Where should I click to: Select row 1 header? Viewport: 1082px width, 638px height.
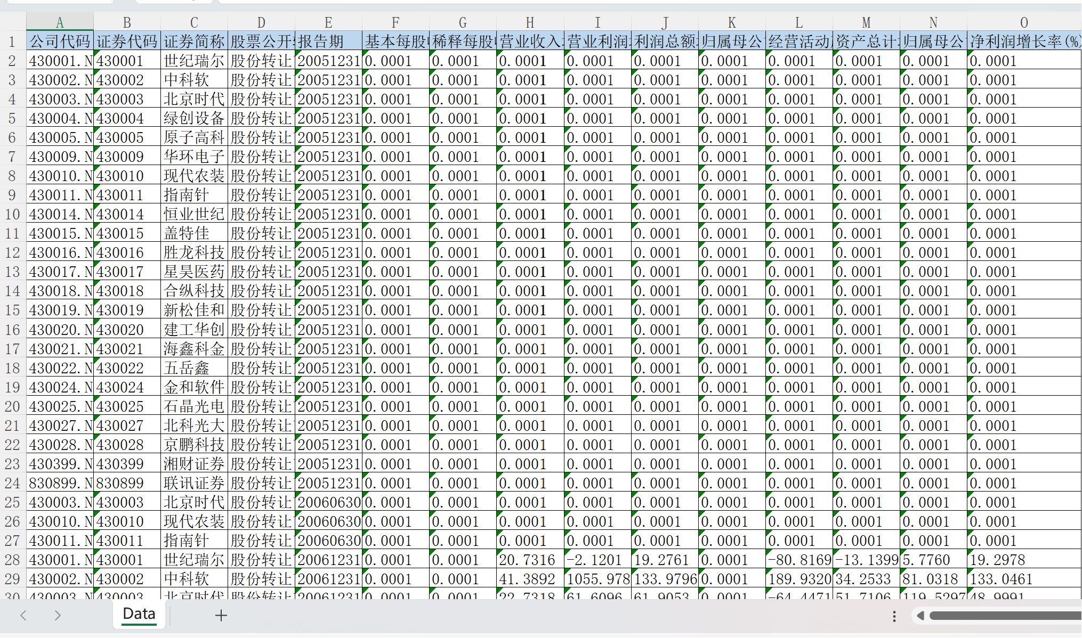(x=12, y=42)
